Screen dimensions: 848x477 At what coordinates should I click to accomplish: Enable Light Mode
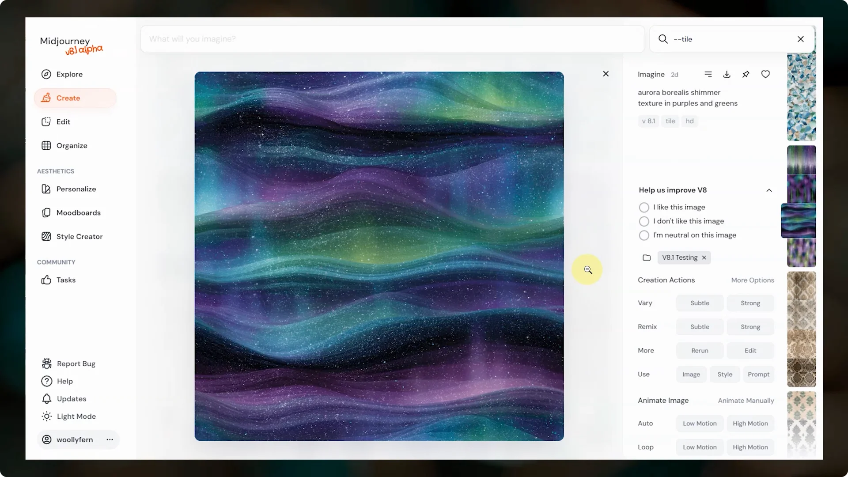click(76, 416)
